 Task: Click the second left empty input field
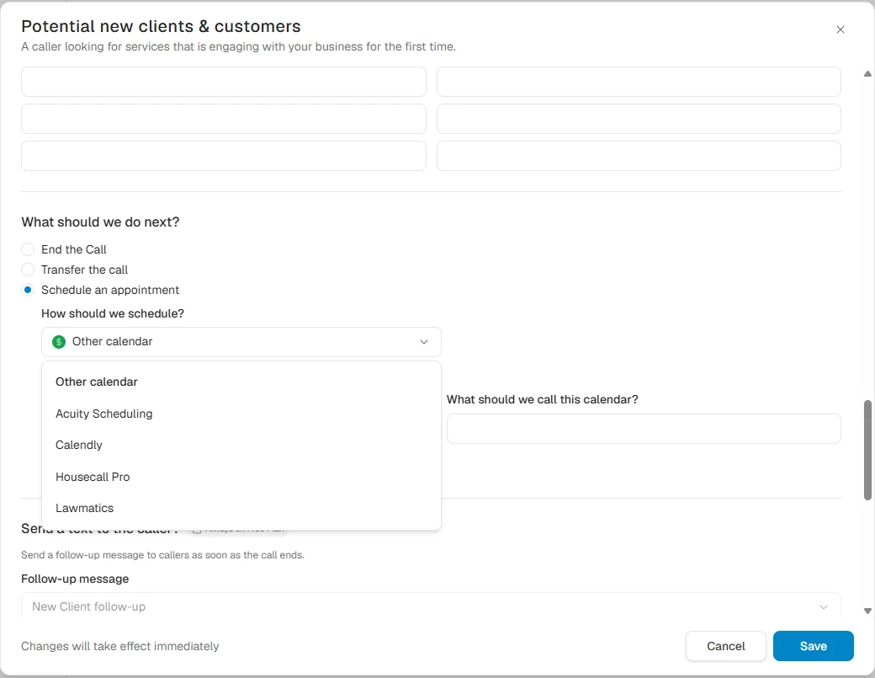tap(223, 119)
